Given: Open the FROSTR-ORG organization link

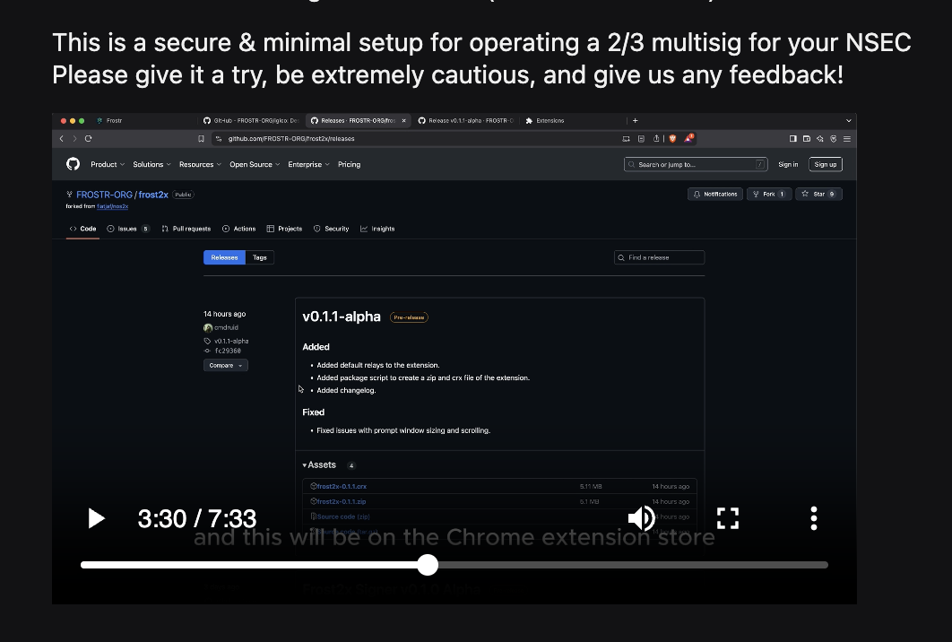Looking at the screenshot, I should pyautogui.click(x=104, y=195).
